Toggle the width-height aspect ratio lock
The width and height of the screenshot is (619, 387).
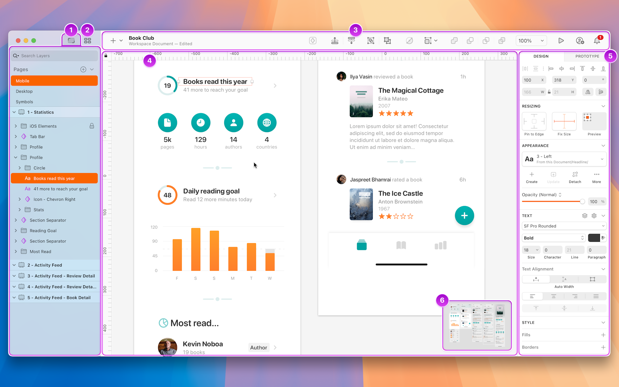click(x=549, y=92)
